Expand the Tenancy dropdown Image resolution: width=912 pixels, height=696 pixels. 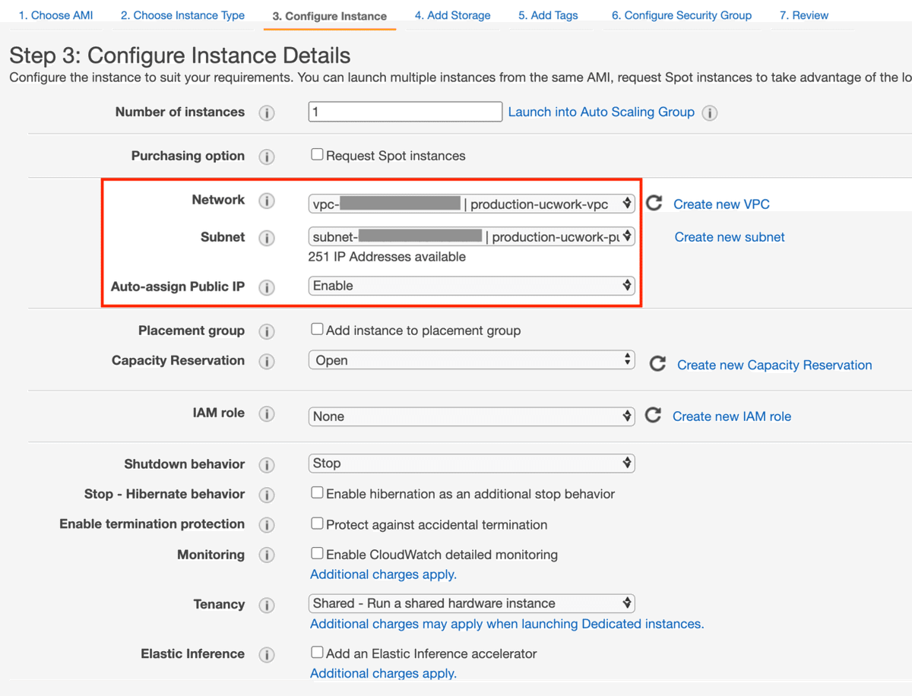[471, 603]
